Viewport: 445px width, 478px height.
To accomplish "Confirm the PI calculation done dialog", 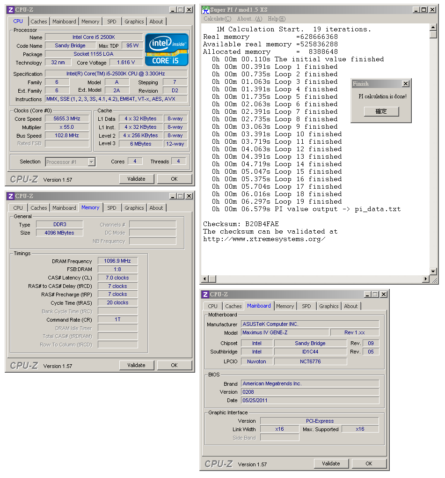I will 381,111.
